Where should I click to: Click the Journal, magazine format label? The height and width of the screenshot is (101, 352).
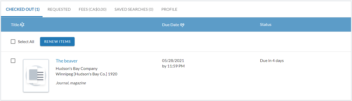pyautogui.click(x=71, y=83)
